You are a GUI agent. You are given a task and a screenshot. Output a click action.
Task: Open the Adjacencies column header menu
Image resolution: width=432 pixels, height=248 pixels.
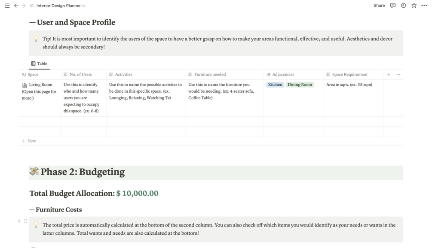283,75
